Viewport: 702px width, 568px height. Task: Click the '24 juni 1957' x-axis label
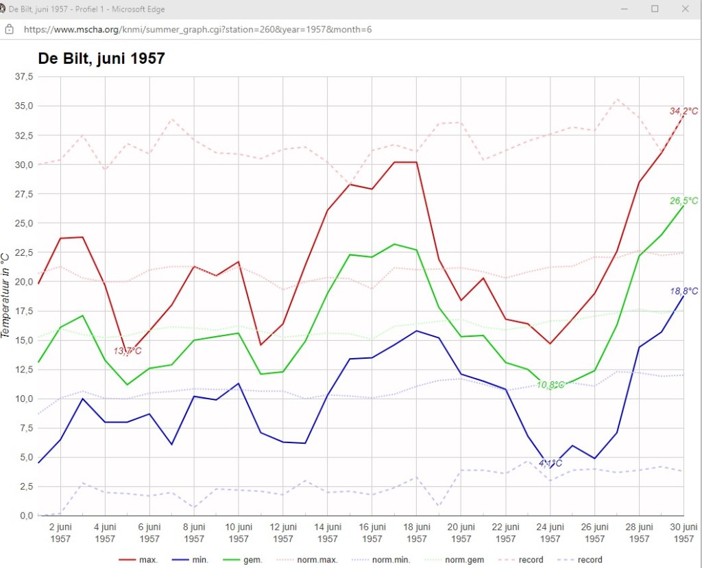coord(550,532)
